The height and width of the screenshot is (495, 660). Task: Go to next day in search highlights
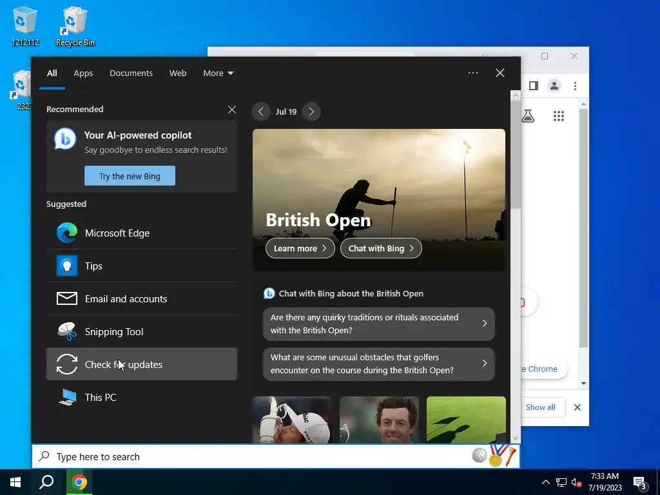click(x=311, y=112)
